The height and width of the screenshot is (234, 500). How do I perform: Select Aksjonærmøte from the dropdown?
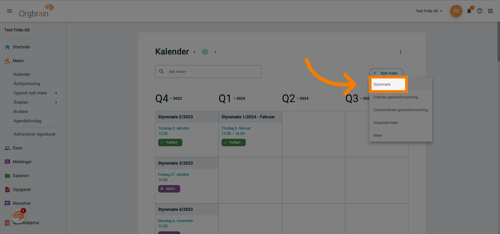386,123
